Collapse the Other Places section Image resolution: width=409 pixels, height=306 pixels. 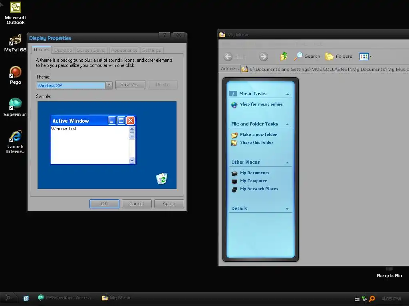pyautogui.click(x=288, y=163)
